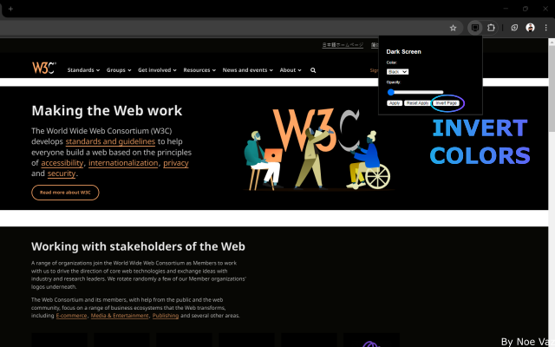Click the vertical scrollbar thumb

tap(552, 88)
